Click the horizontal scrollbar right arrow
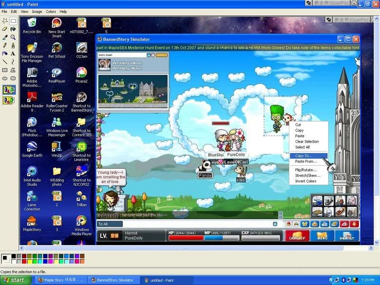 [x=370, y=248]
